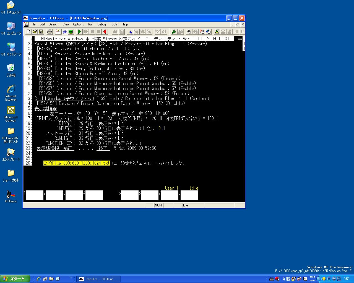Click softkey 4 white button
The width and height of the screenshot is (354, 283).
coord(94,195)
